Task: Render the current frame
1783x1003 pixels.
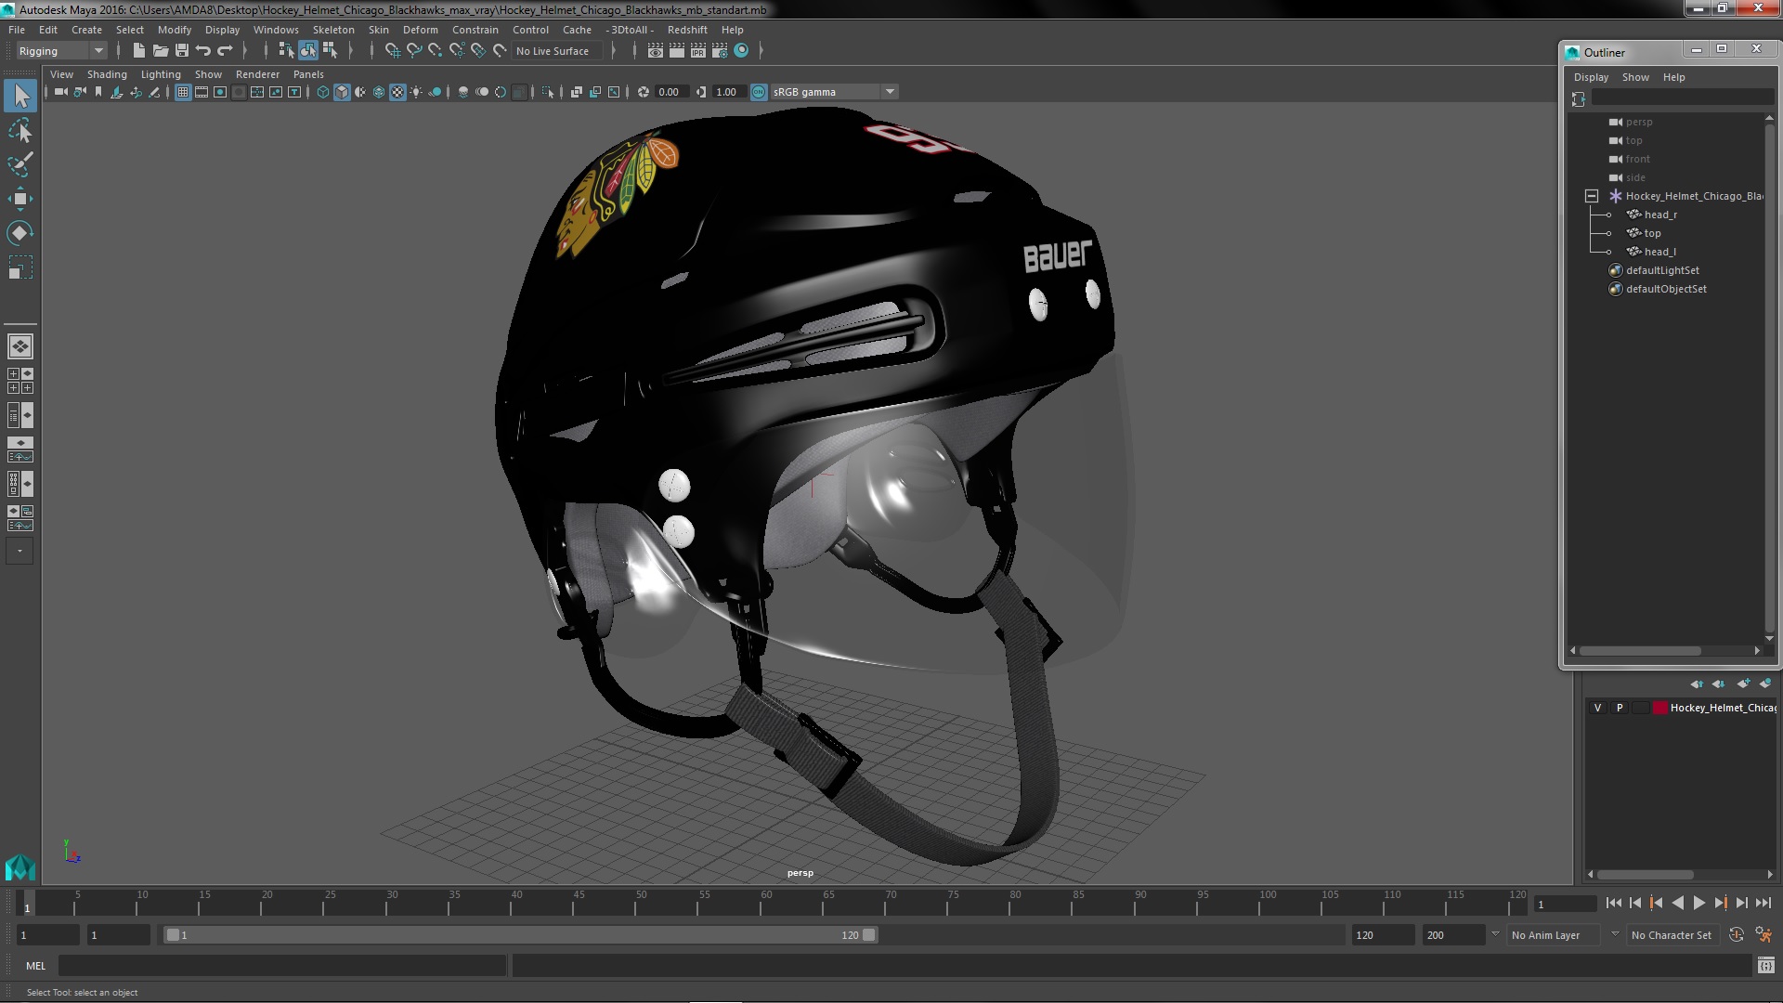Action: pos(677,51)
